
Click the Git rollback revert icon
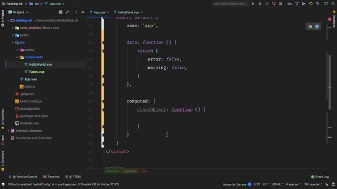pyautogui.click(x=318, y=4)
